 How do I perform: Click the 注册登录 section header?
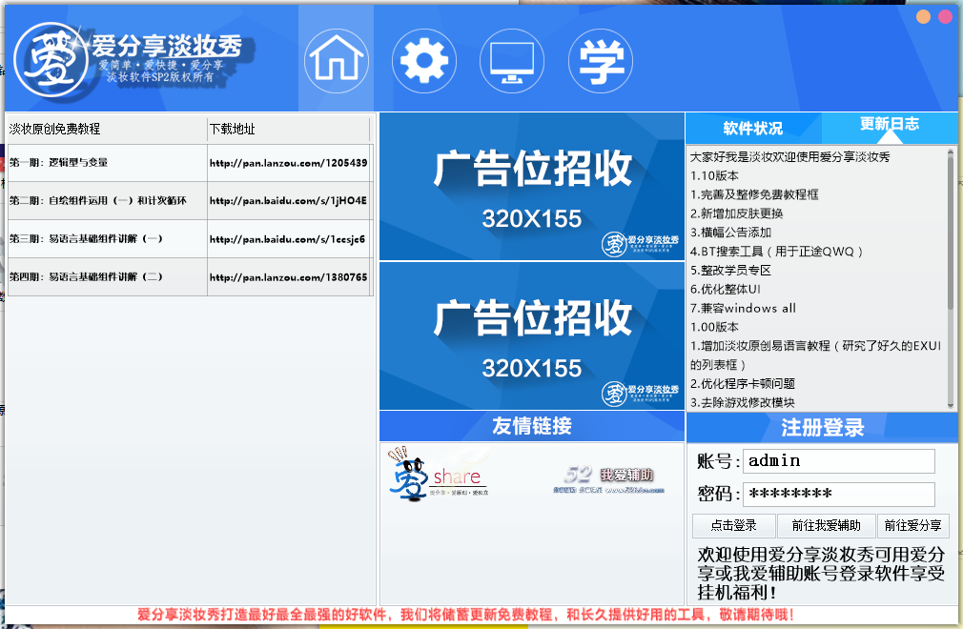[x=822, y=427]
